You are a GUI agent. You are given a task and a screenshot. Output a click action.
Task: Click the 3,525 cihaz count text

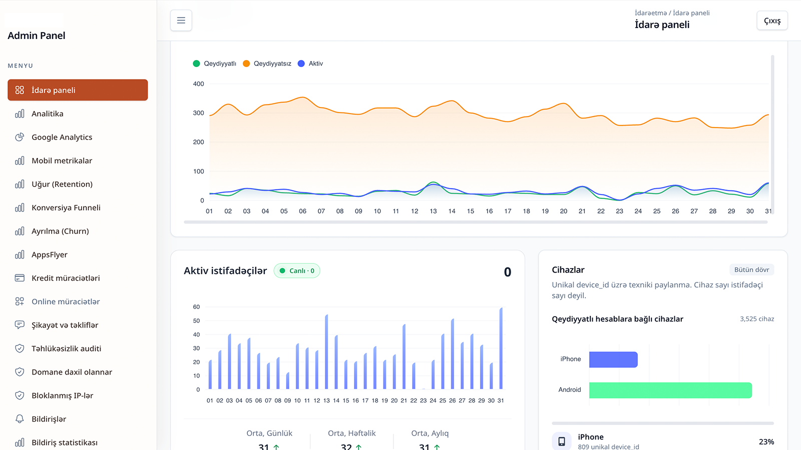pos(757,319)
